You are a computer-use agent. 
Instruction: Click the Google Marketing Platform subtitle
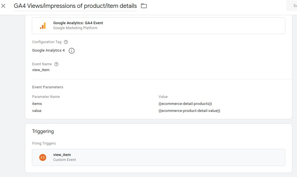point(75,28)
